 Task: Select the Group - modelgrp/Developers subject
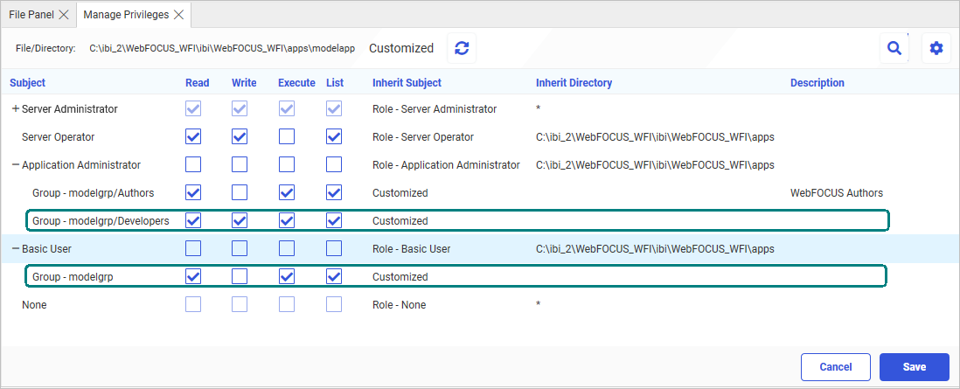point(101,220)
